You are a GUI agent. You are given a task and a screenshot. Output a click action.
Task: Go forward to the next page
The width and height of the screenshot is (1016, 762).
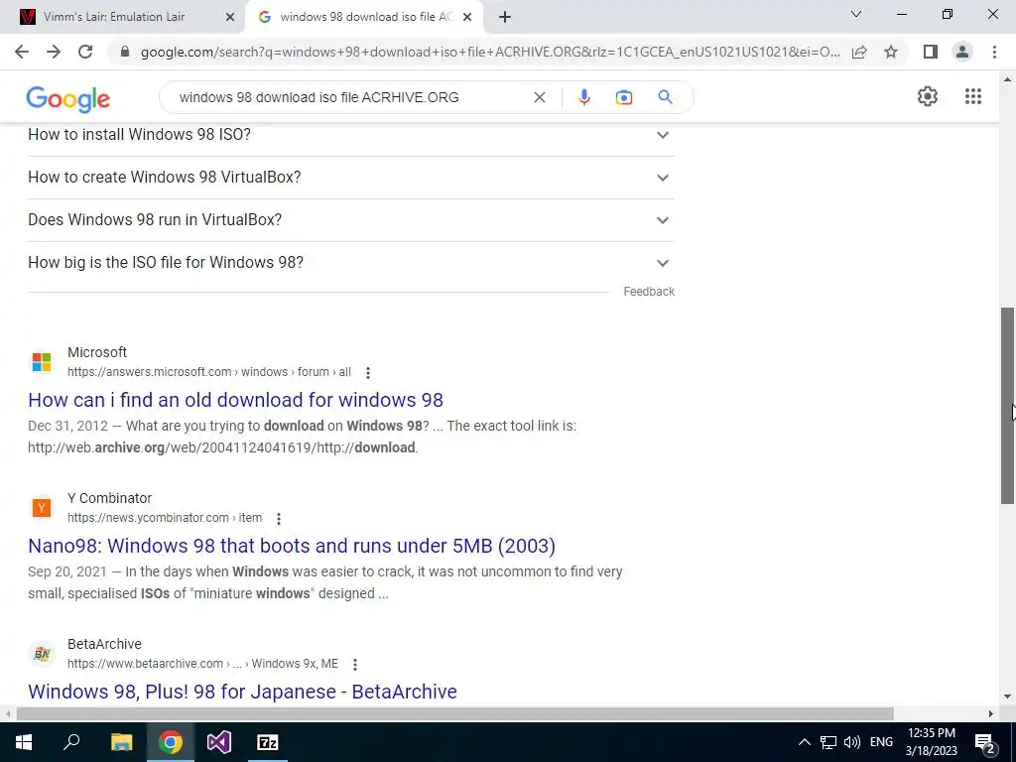coord(54,52)
